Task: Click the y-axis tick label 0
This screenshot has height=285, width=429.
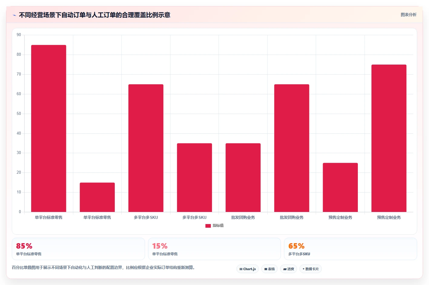Action: coord(20,212)
